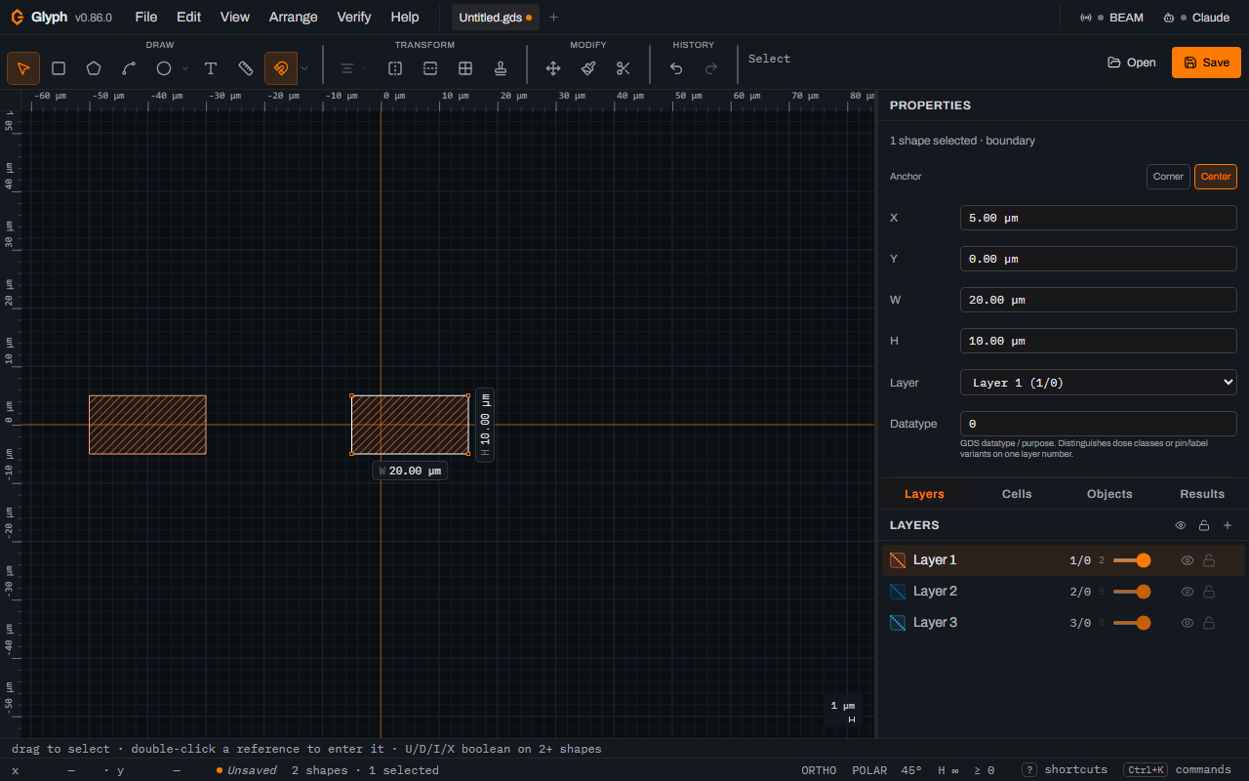
Task: Choose the Rectangle draw tool
Action: (59, 68)
